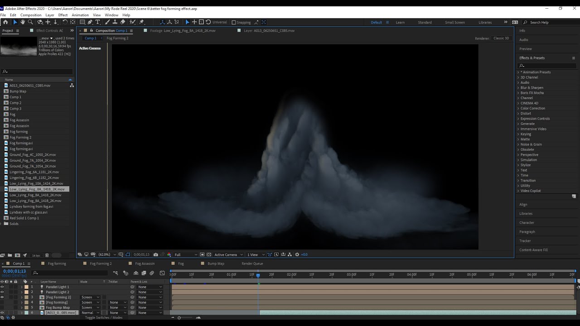580x326 pixels.
Task: Take snapshot with camera icon
Action: point(156,254)
